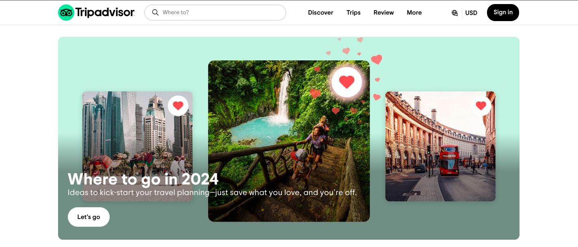The image size is (578, 247).
Task: Click the 'Where to go in 2024' heading
Action: [143, 179]
